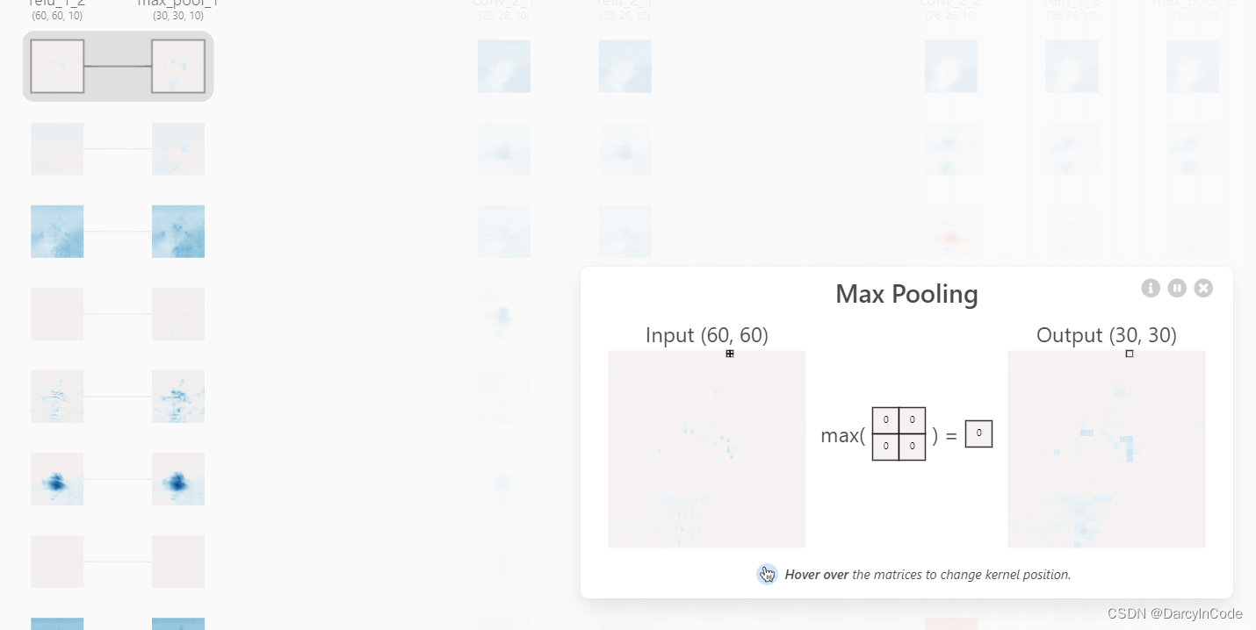Select sixth max_pool_1 map with dark blue blob
Screen dimensions: 1256x630
click(178, 478)
